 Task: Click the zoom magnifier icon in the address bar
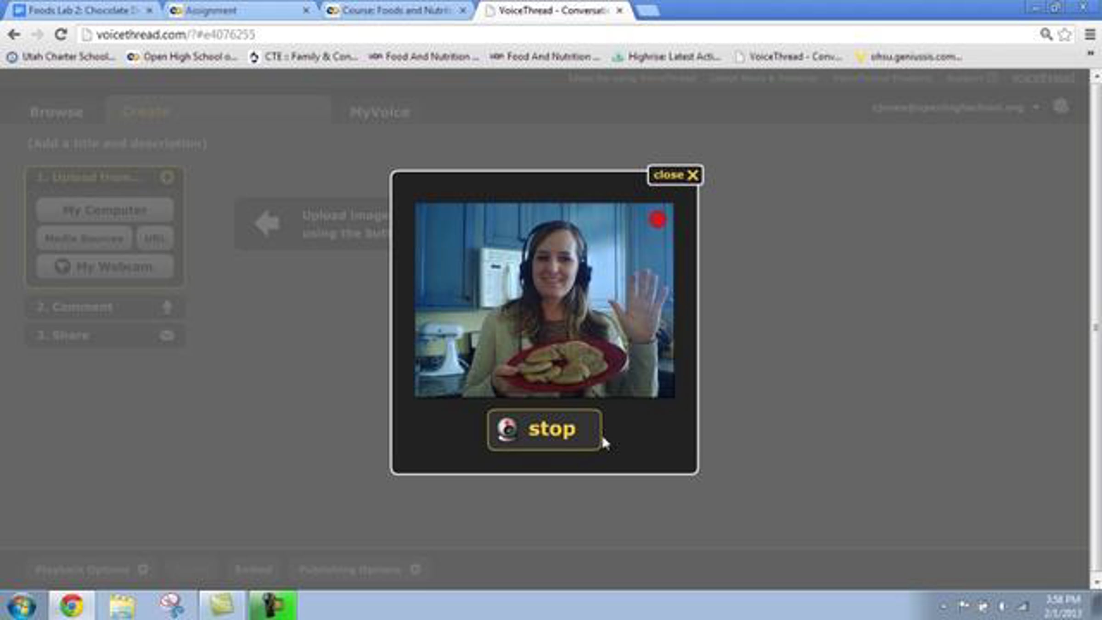(1046, 34)
